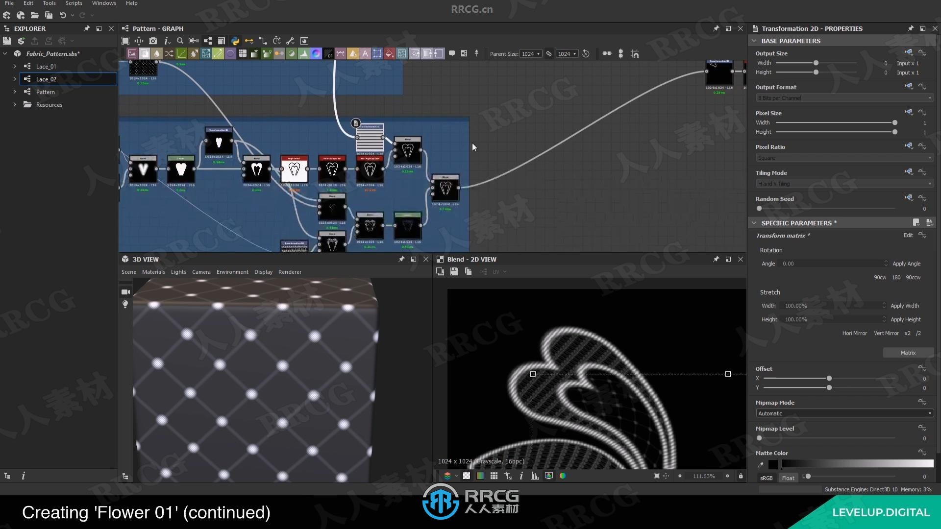The width and height of the screenshot is (941, 529).
Task: Open the second Parent Size 1024 dropdown
Action: [x=567, y=53]
